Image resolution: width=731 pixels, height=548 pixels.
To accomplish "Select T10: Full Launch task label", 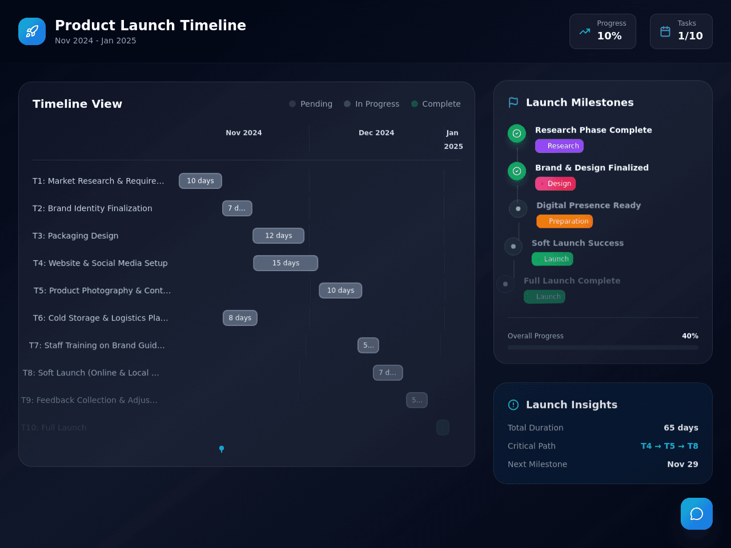I will tap(54, 428).
